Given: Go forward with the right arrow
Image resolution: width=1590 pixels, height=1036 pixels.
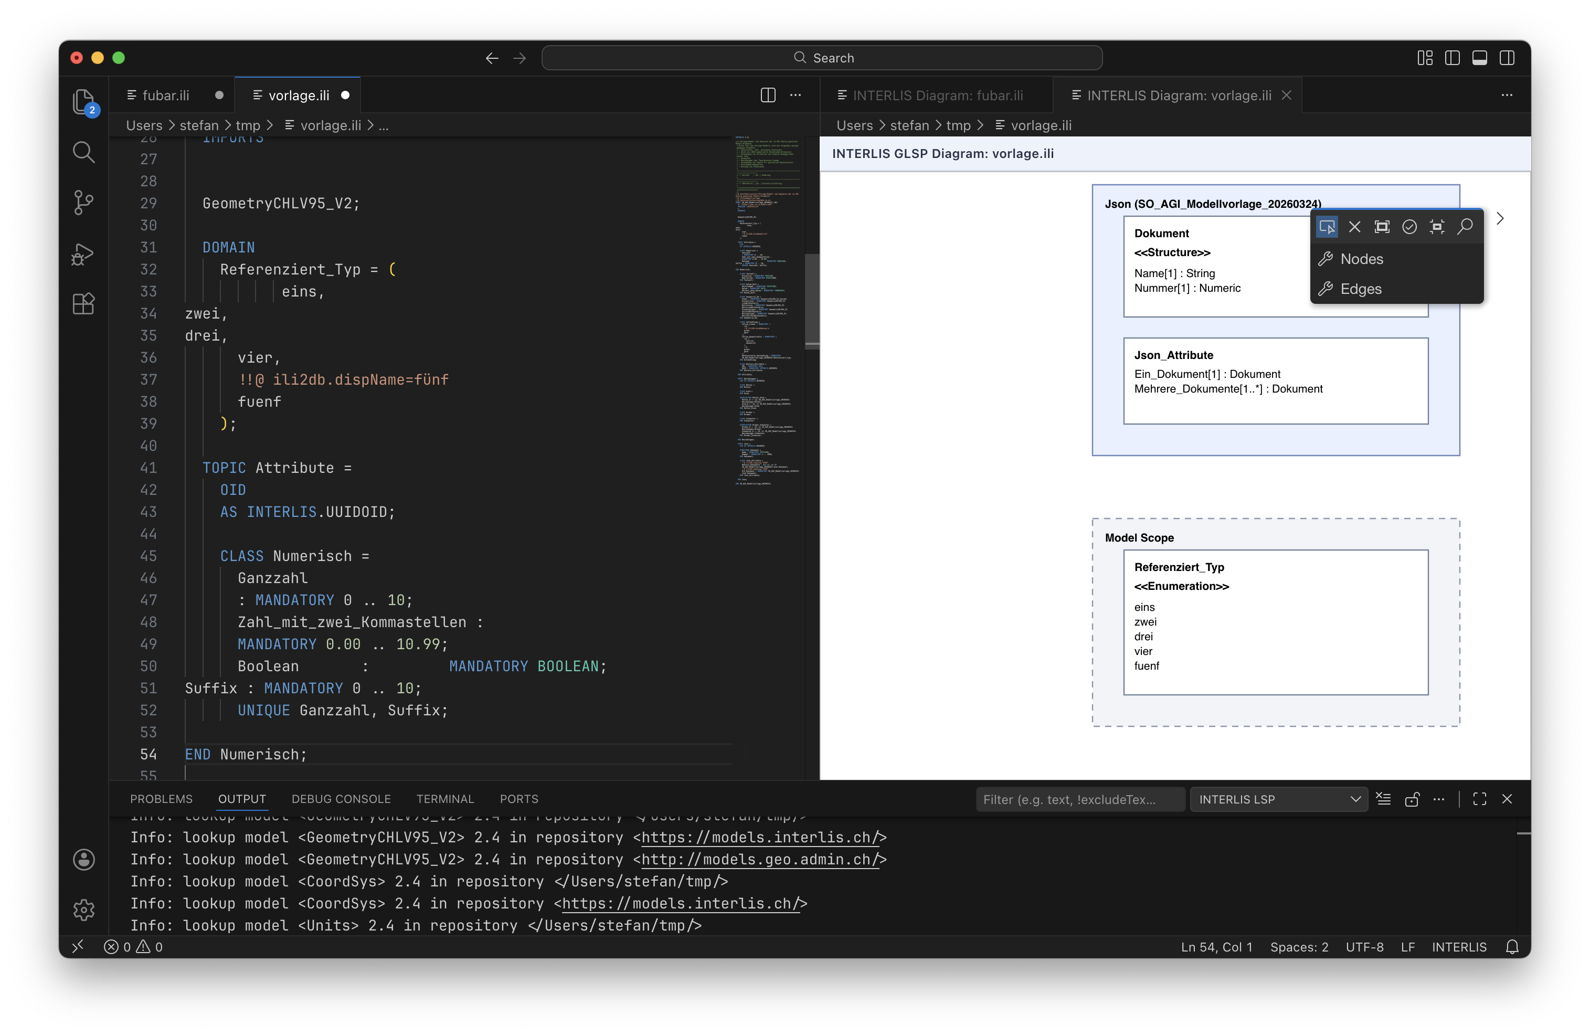Looking at the screenshot, I should click(519, 58).
